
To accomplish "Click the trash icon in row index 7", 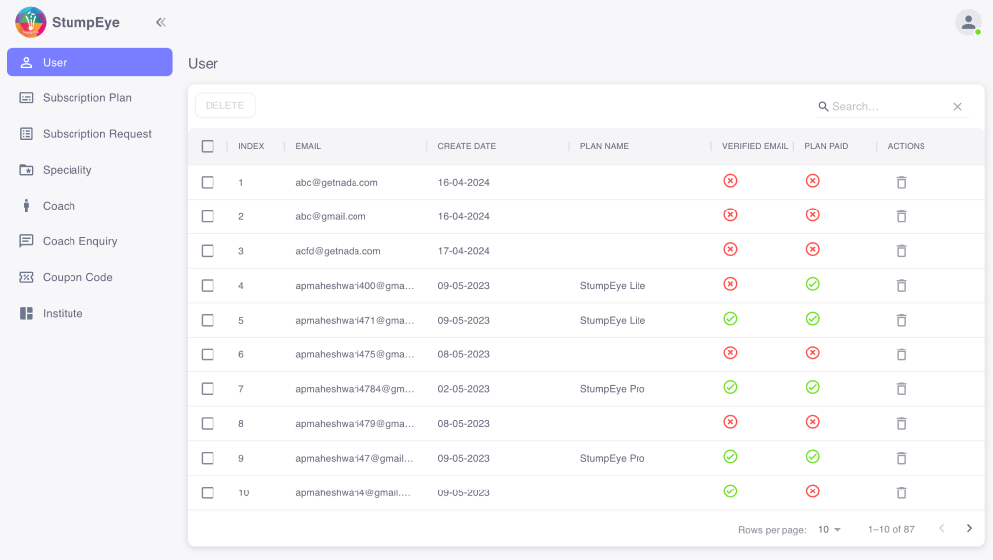I will click(x=901, y=389).
